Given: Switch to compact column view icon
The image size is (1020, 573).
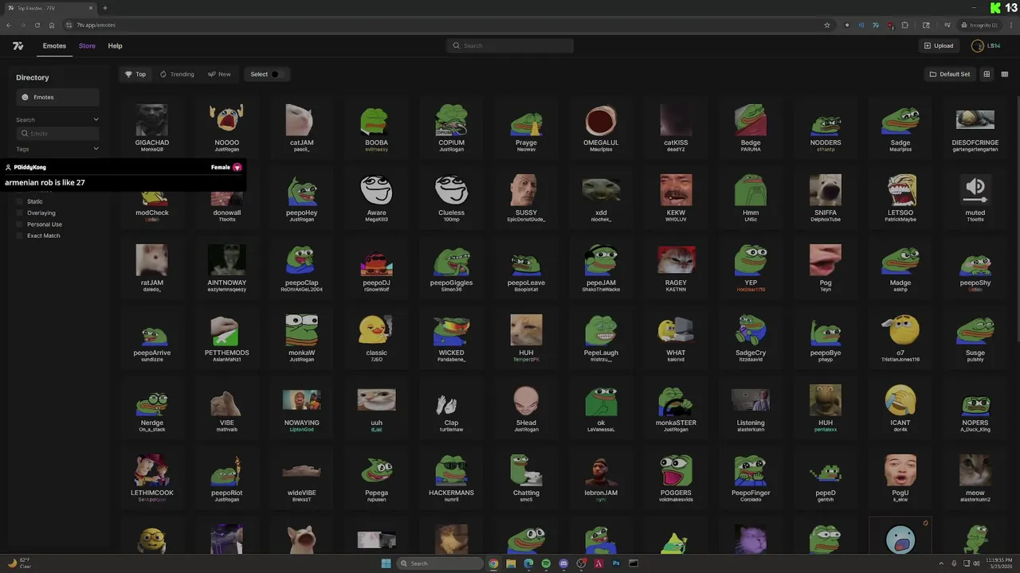Looking at the screenshot, I should coord(1004,74).
